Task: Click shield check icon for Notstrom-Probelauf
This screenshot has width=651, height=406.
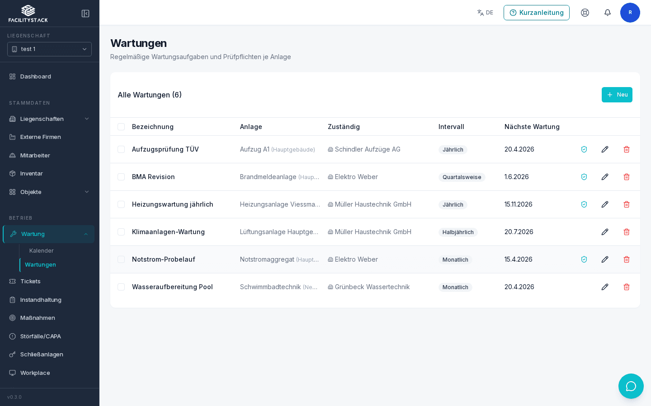Action: point(584,259)
